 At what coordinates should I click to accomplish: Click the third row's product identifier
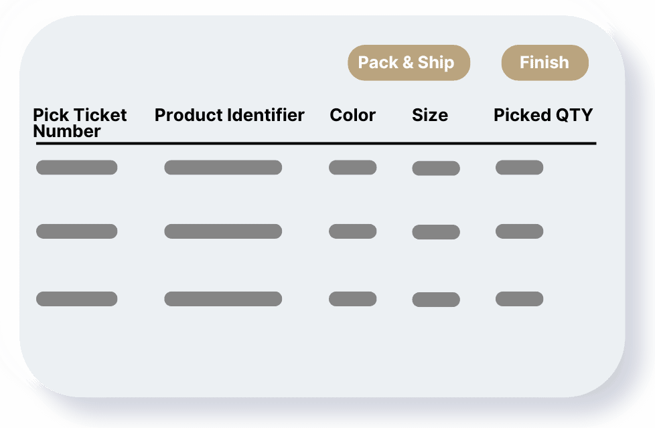(224, 299)
